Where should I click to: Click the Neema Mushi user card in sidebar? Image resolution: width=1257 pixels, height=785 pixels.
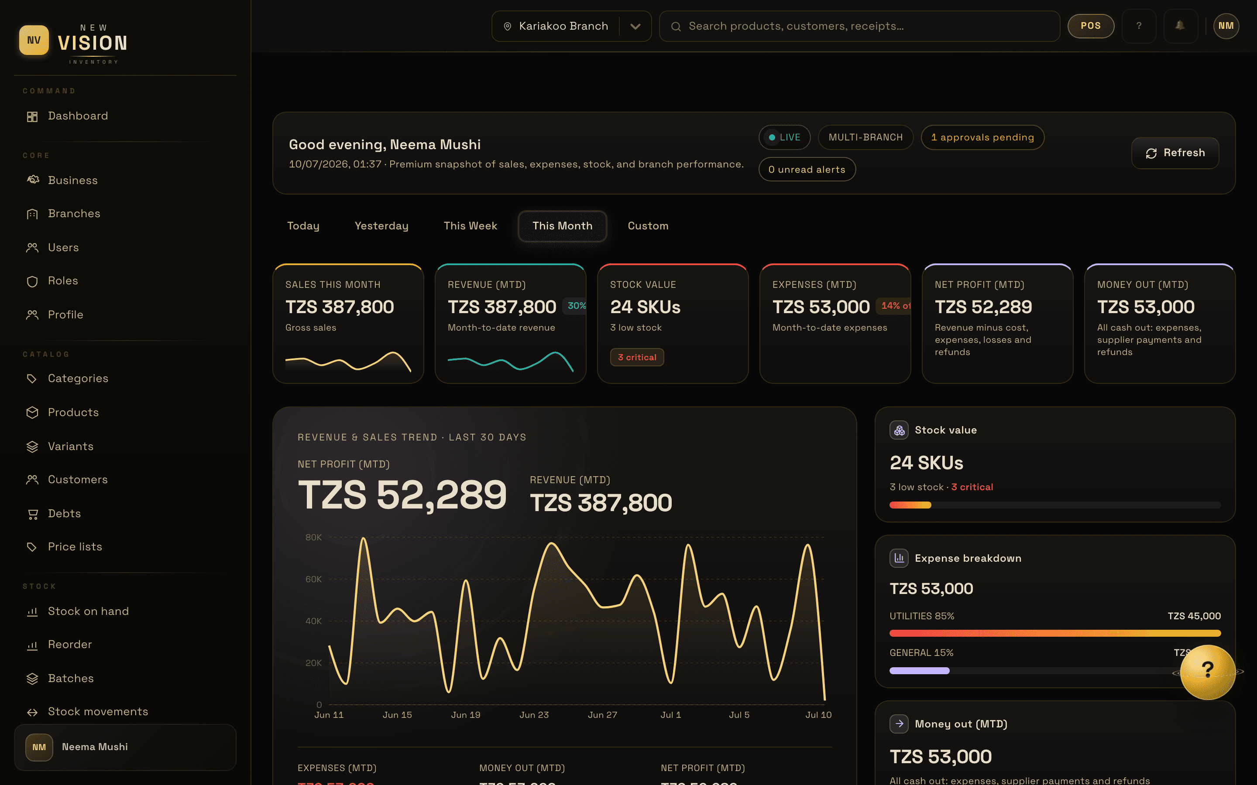click(125, 747)
